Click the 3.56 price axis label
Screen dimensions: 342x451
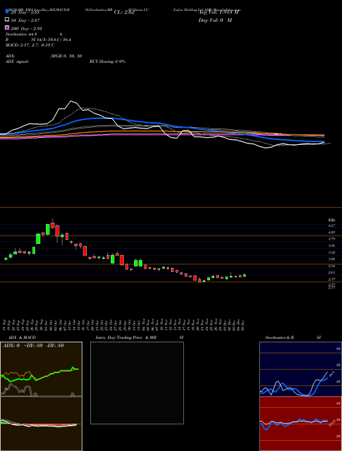point(332,246)
